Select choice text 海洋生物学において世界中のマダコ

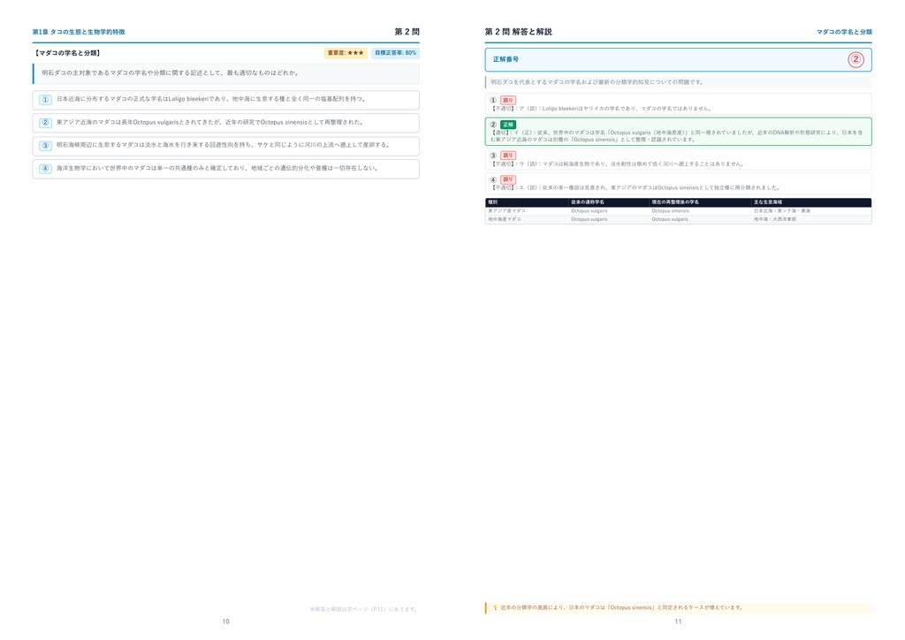(217, 169)
